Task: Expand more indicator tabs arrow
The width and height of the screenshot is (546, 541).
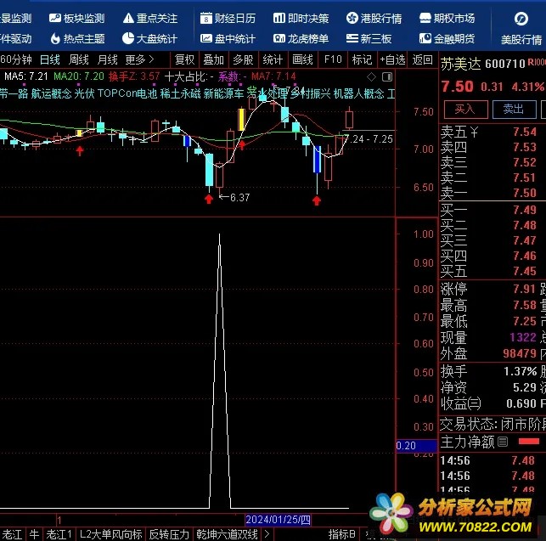Action: 267,534
